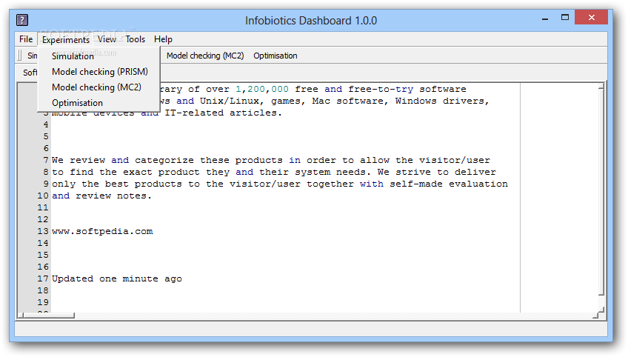Viewport: 628px width, 357px height.
Task: Open the Tools menu
Action: click(x=135, y=39)
